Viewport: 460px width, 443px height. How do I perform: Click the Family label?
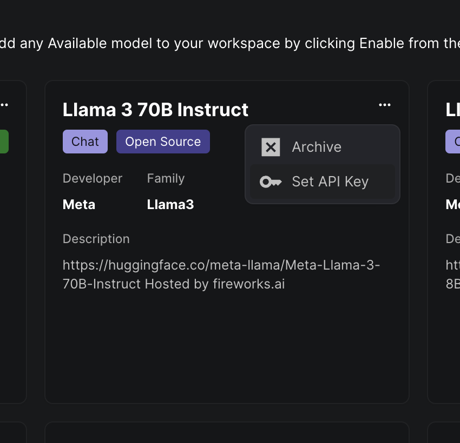point(166,178)
